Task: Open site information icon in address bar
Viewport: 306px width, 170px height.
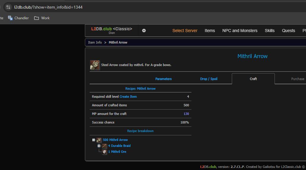Action: click(x=8, y=7)
